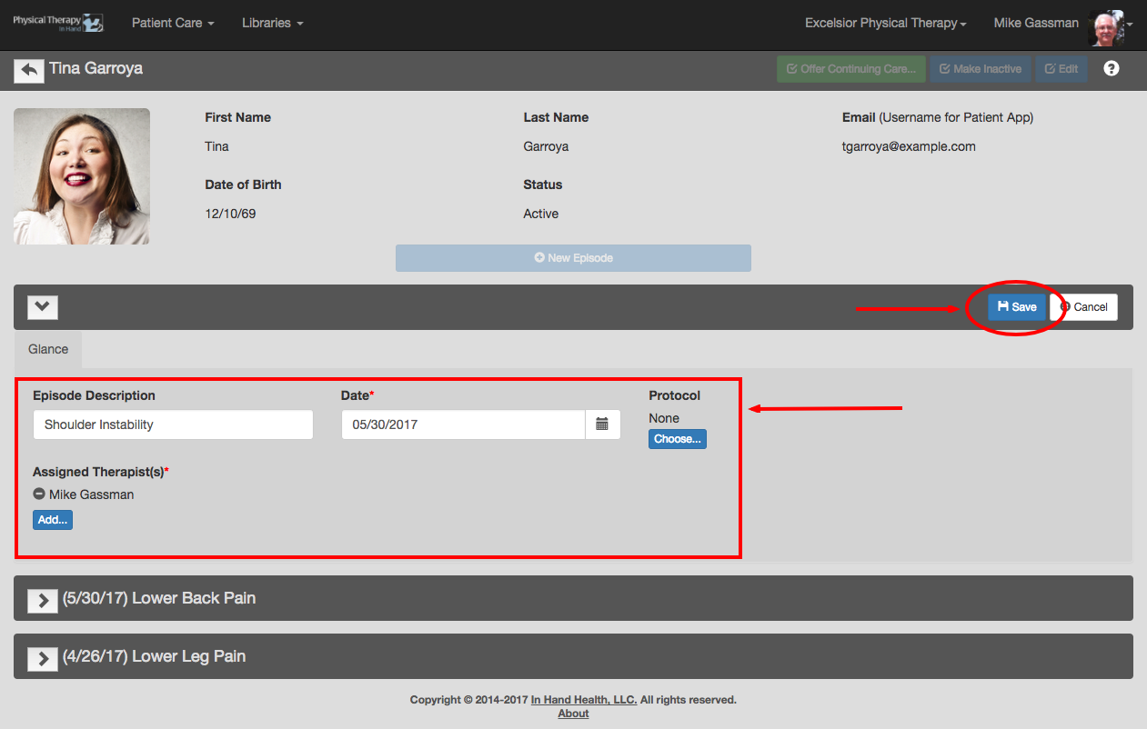
Task: Save the episode
Action: [1017, 307]
